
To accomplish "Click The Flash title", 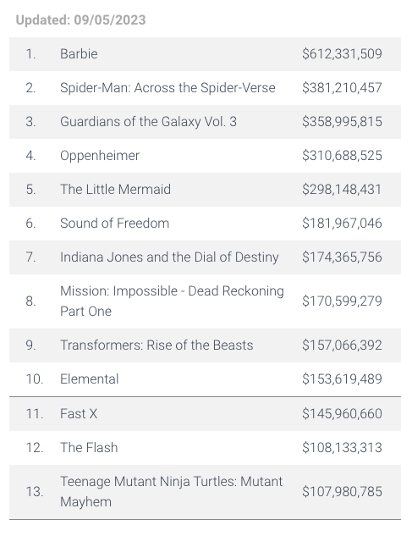I will point(89,447).
